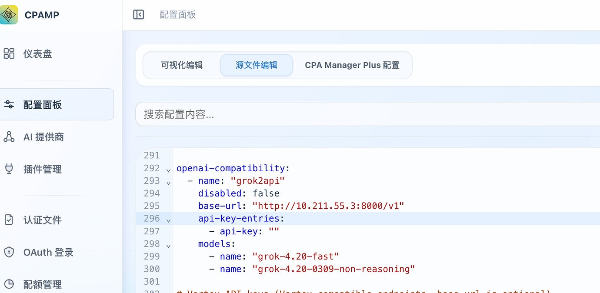Click the "grok-4.20-0309-non-reasoning" model name
600x293 pixels.
click(333, 269)
